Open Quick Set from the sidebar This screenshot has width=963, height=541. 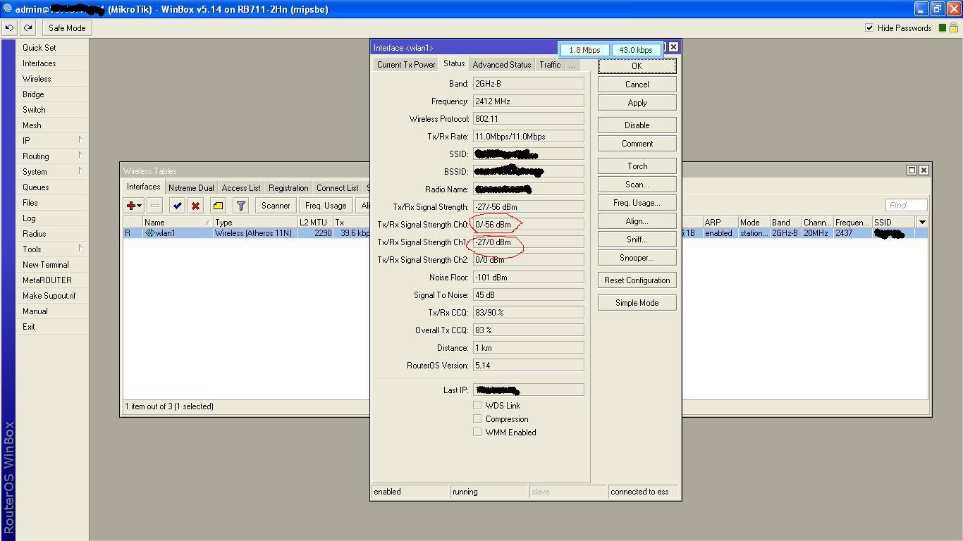coord(39,47)
